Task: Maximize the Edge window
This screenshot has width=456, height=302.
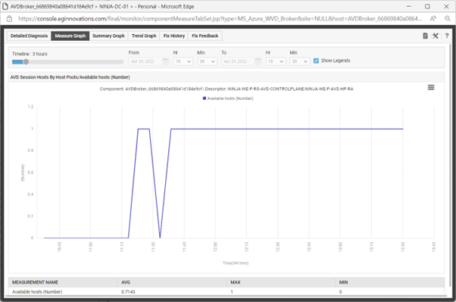Action: click(x=427, y=6)
